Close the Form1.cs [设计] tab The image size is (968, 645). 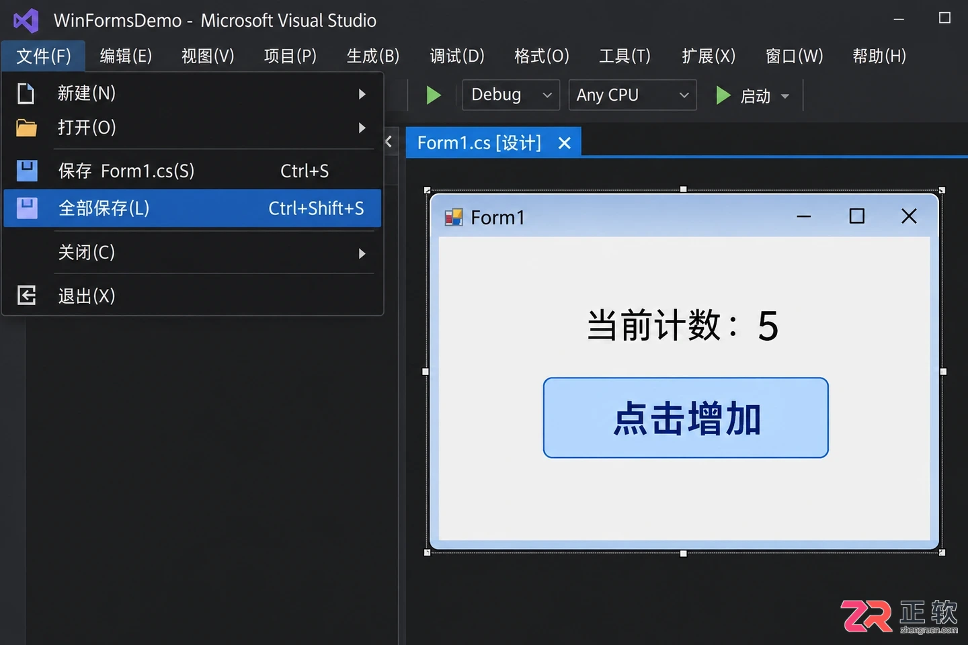coord(565,143)
